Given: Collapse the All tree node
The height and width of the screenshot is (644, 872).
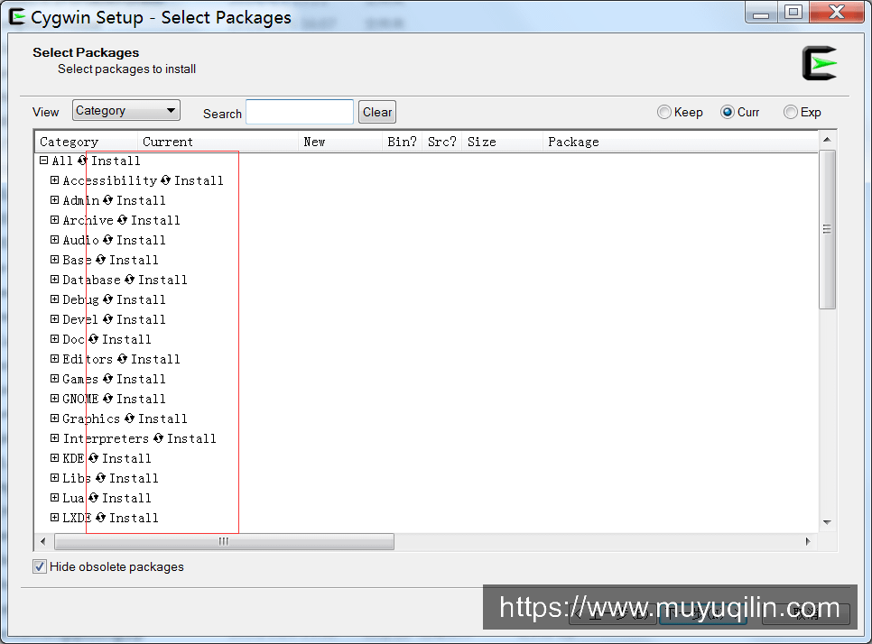Looking at the screenshot, I should pos(44,161).
